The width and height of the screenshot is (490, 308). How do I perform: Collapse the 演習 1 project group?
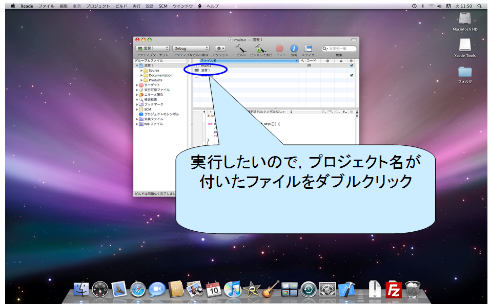137,65
